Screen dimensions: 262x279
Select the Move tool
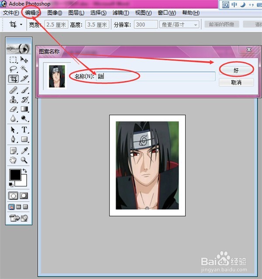pos(24,60)
